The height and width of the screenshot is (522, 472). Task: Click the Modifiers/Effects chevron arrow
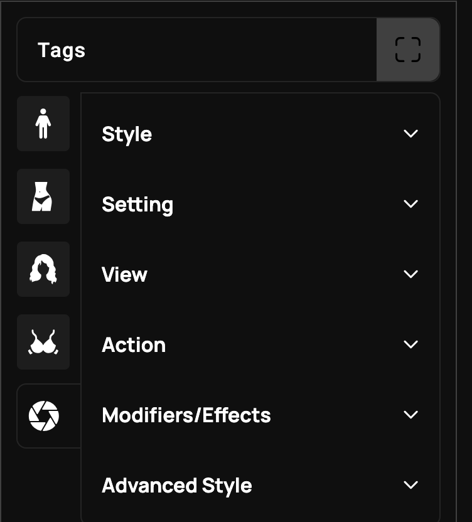(410, 415)
